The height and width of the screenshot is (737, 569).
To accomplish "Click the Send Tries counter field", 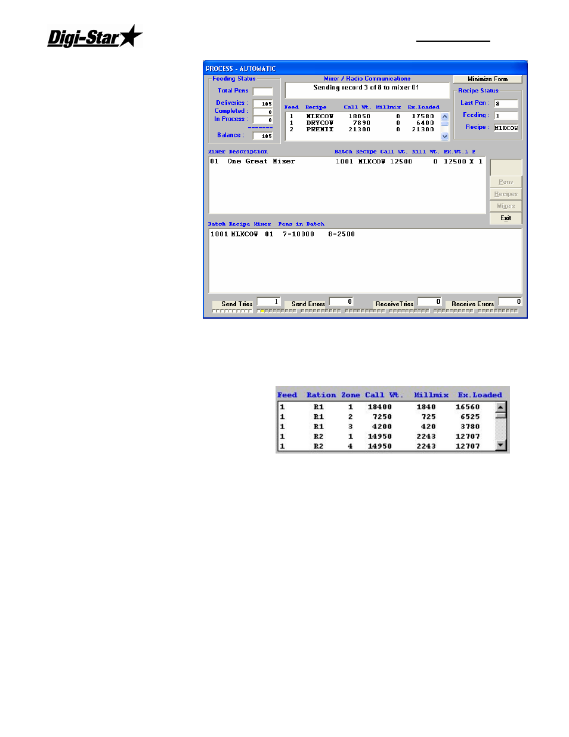I will tap(268, 302).
